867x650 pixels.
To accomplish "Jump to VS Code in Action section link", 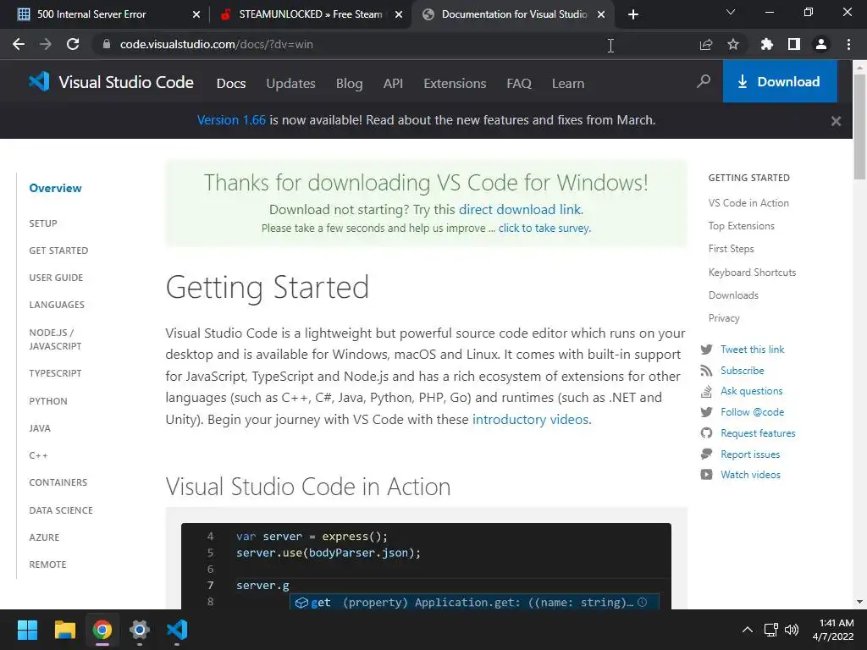I will (748, 203).
